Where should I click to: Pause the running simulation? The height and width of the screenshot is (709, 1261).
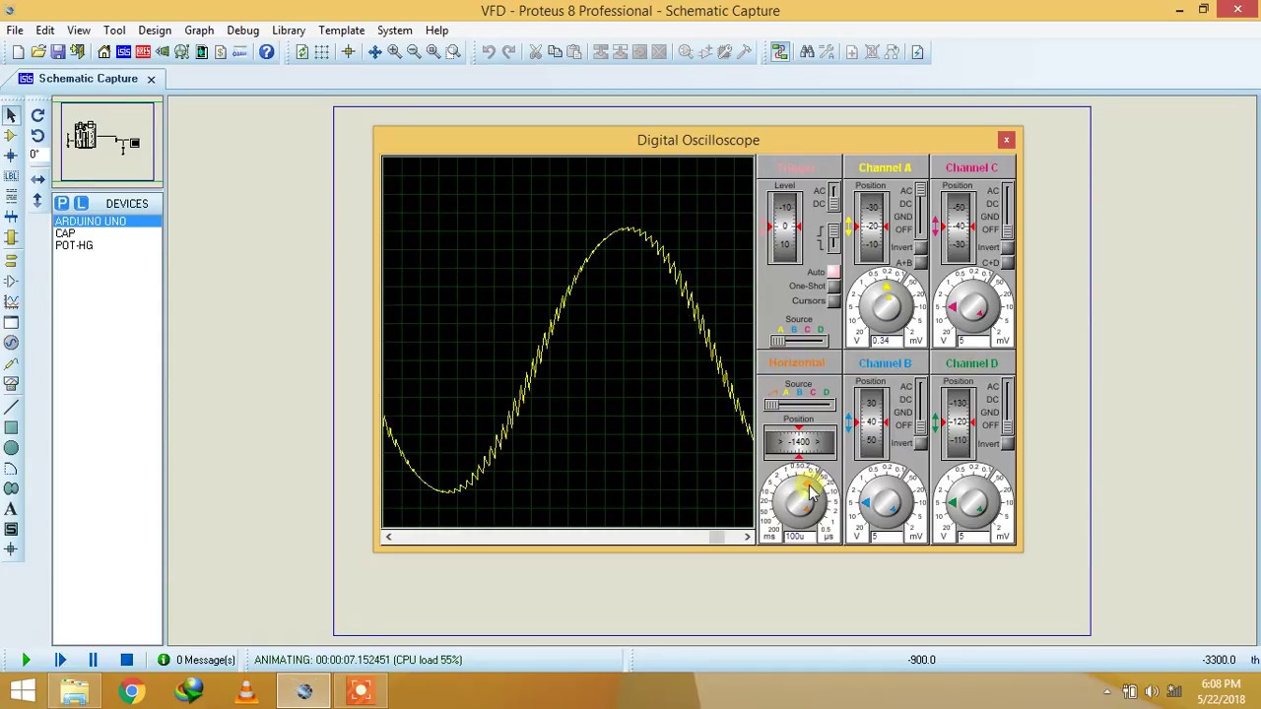[x=93, y=660]
